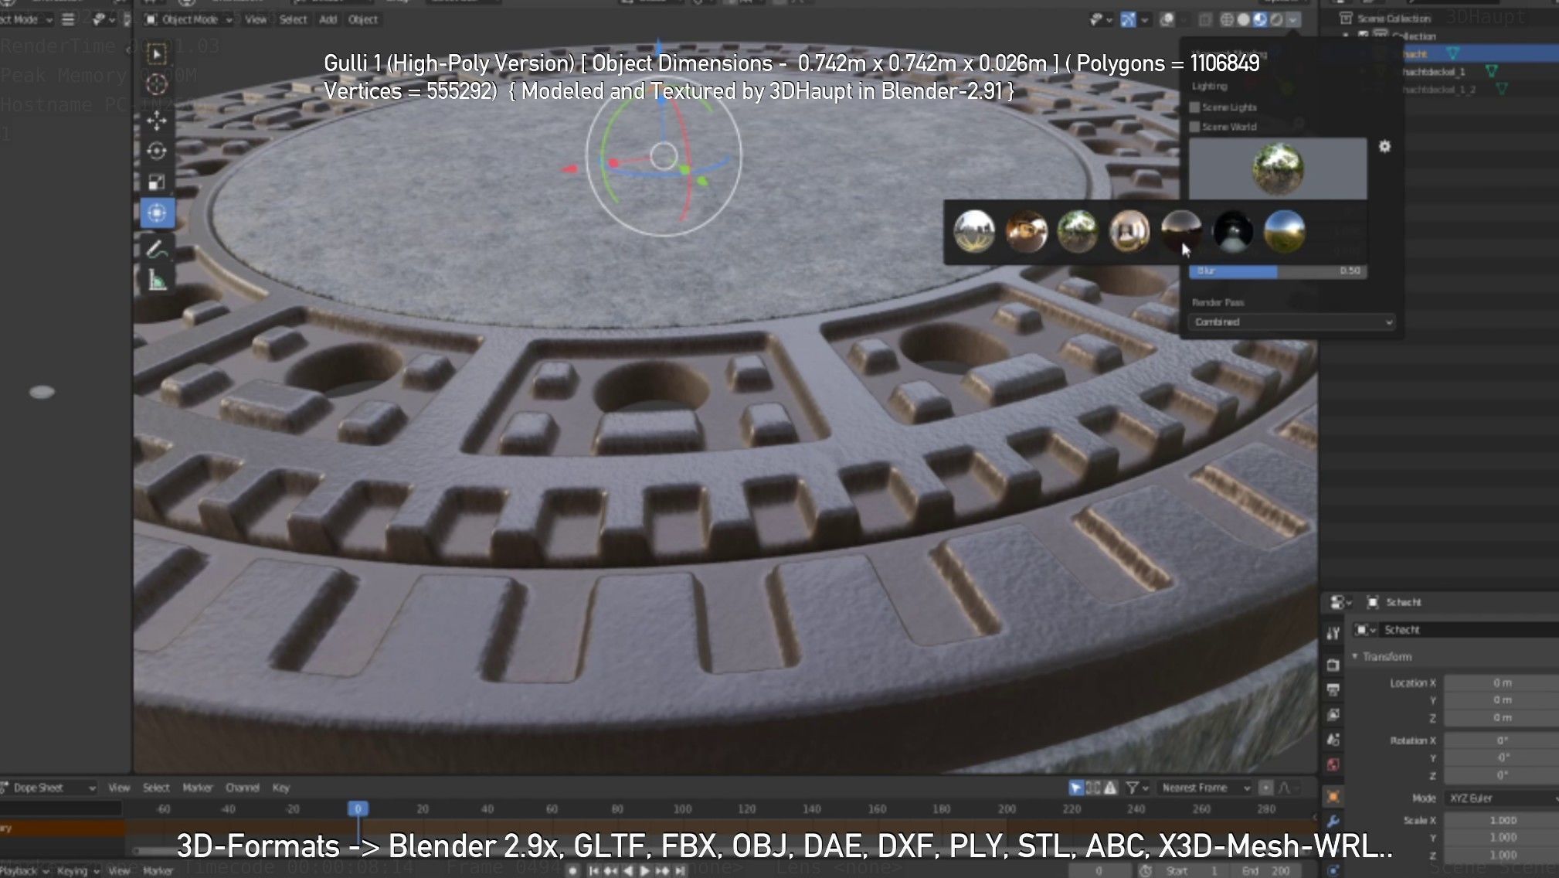Open dope sheet Marker menu
The image size is (1559, 878).
coord(198,788)
